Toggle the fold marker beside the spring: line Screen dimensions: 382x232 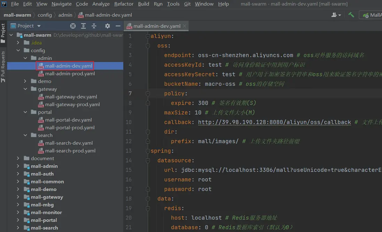(148, 151)
